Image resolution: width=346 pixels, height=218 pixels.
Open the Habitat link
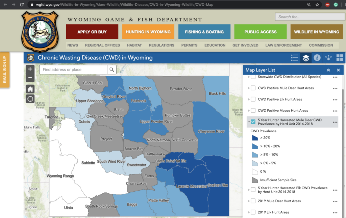pyautogui.click(x=134, y=45)
